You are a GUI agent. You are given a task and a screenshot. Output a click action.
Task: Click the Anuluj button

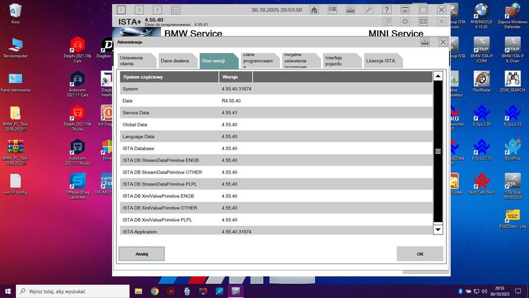pyautogui.click(x=142, y=254)
